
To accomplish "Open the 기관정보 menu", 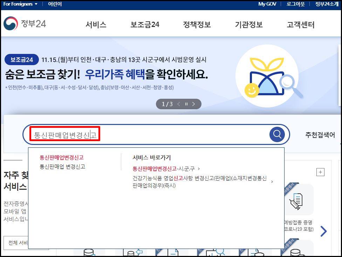I will (249, 25).
